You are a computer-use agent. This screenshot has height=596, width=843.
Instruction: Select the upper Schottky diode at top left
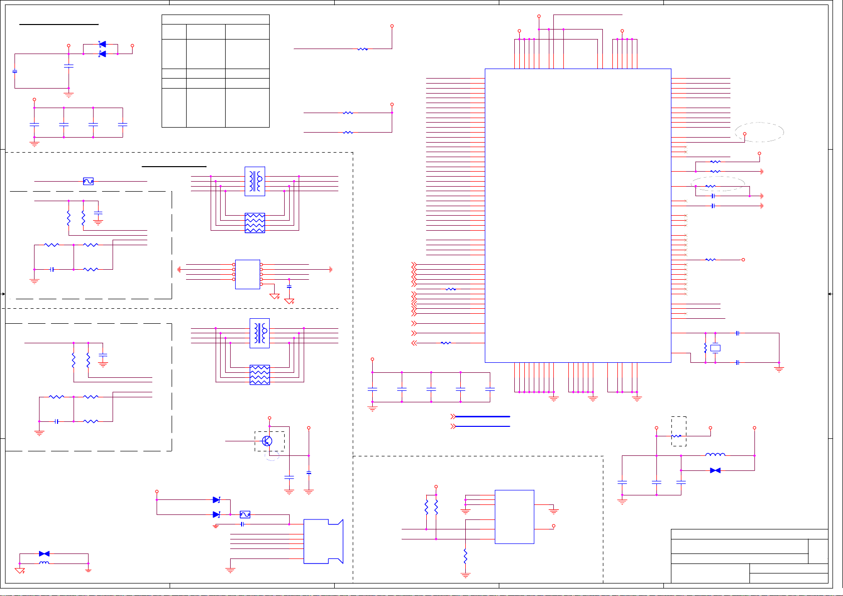click(103, 44)
